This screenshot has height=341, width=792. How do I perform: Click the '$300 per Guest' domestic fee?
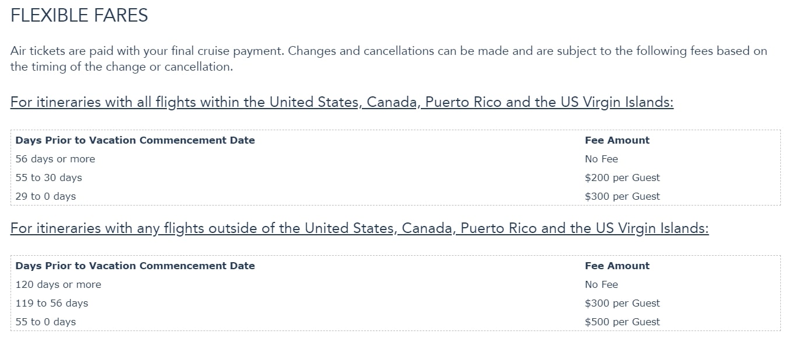622,196
